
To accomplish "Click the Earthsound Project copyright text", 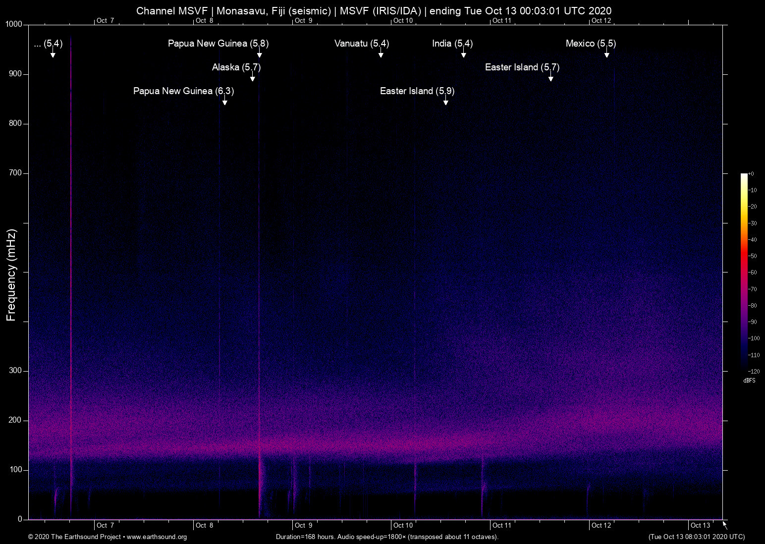I will click(74, 537).
